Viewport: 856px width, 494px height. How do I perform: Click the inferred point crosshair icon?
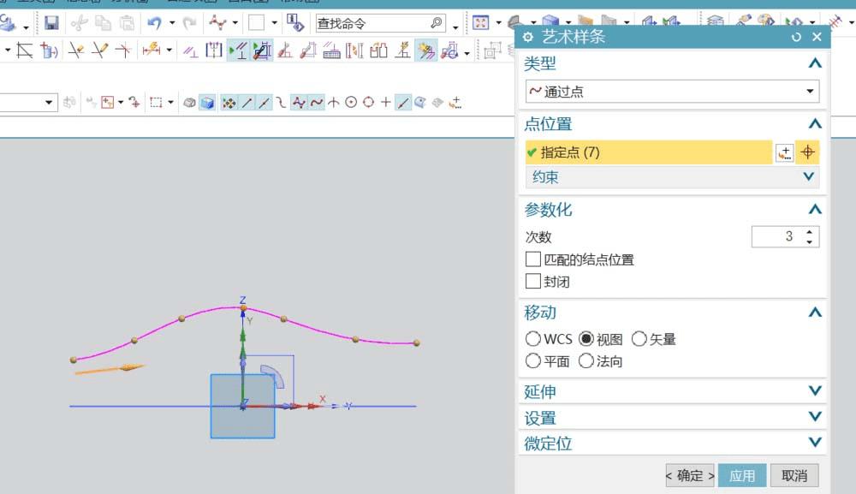click(807, 152)
